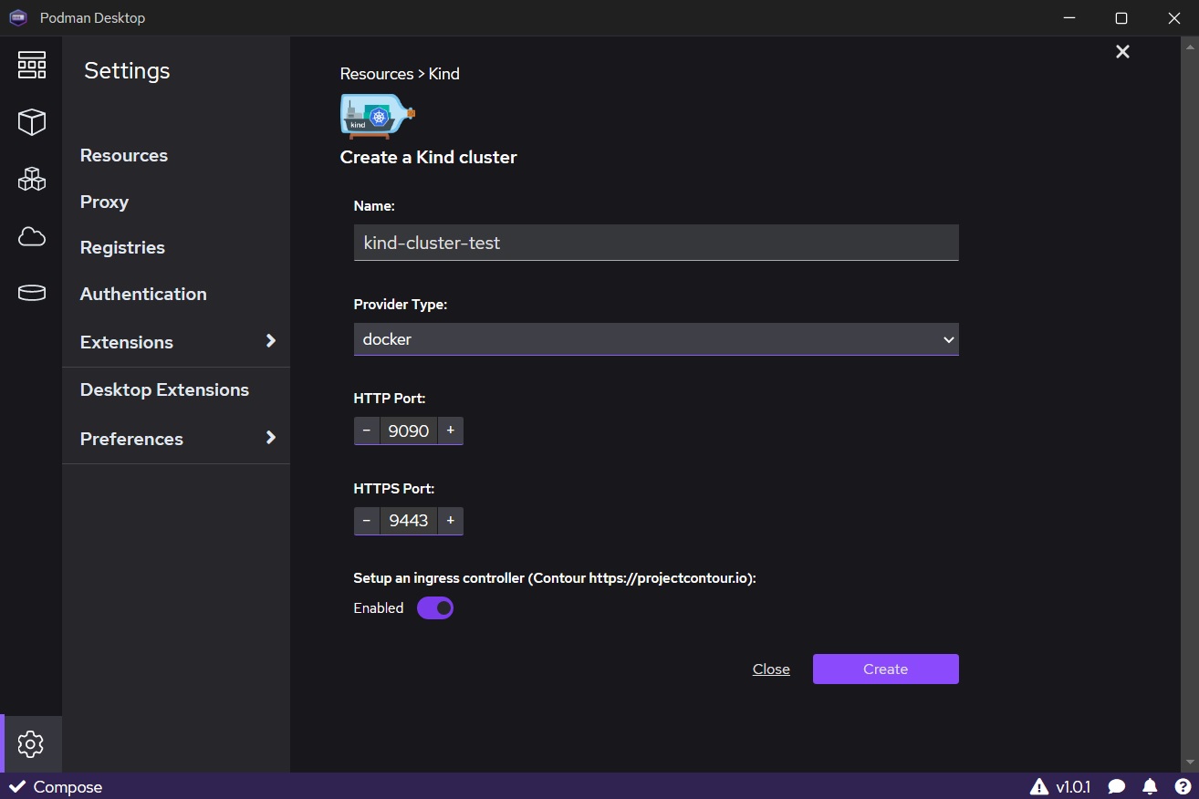
Task: Open the help question mark icon
Action: tap(1183, 786)
